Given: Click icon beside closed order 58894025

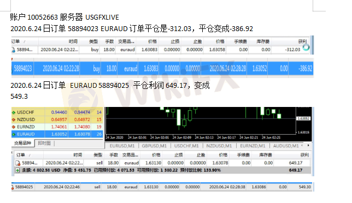Looking at the screenshot, I should 13,187.
